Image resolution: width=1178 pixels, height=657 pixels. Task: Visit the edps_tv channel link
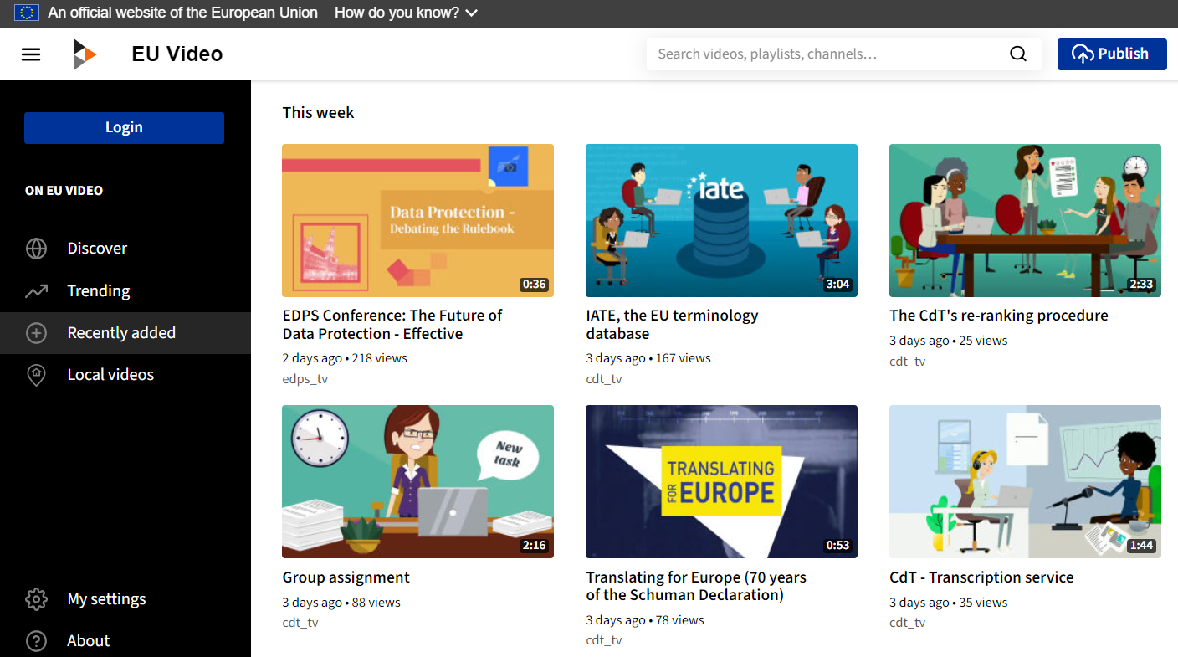(x=305, y=379)
